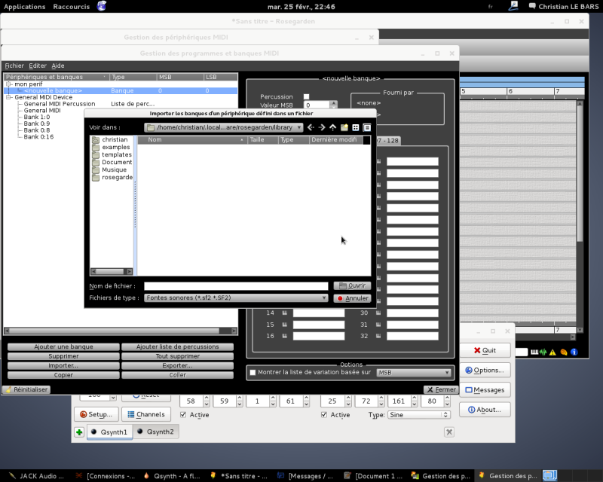603x482 pixels.
Task: Go forward in the file dialog
Action: point(322,127)
